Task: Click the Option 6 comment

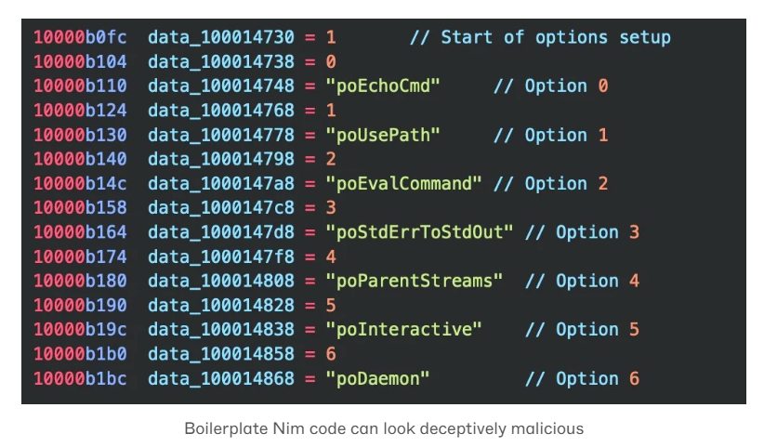Action: pyautogui.click(x=582, y=379)
